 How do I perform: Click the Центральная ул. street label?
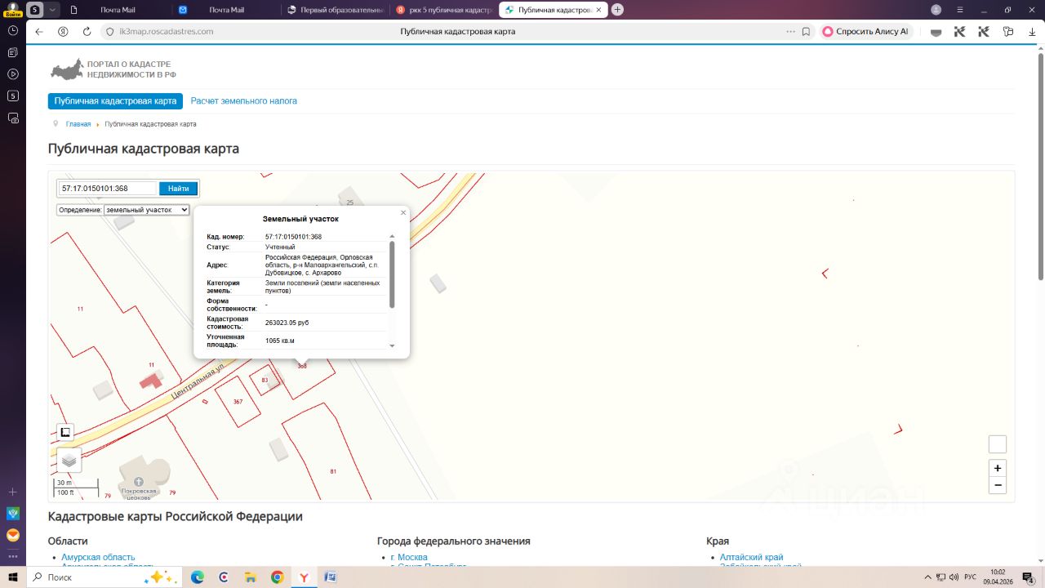pos(198,382)
